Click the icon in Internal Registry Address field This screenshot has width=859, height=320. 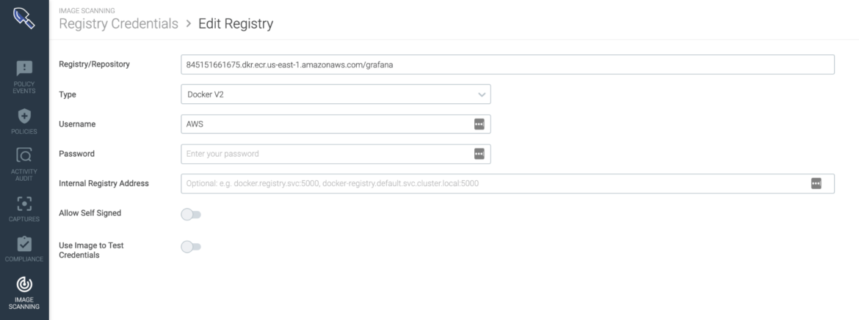click(816, 184)
